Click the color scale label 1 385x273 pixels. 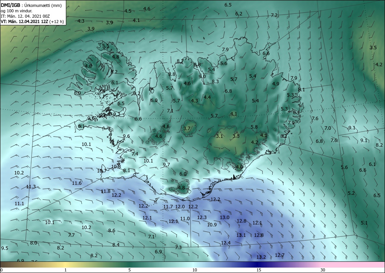(x=65, y=270)
